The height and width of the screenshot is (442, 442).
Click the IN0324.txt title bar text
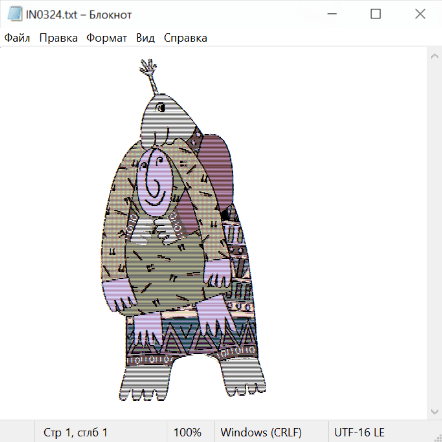point(79,15)
